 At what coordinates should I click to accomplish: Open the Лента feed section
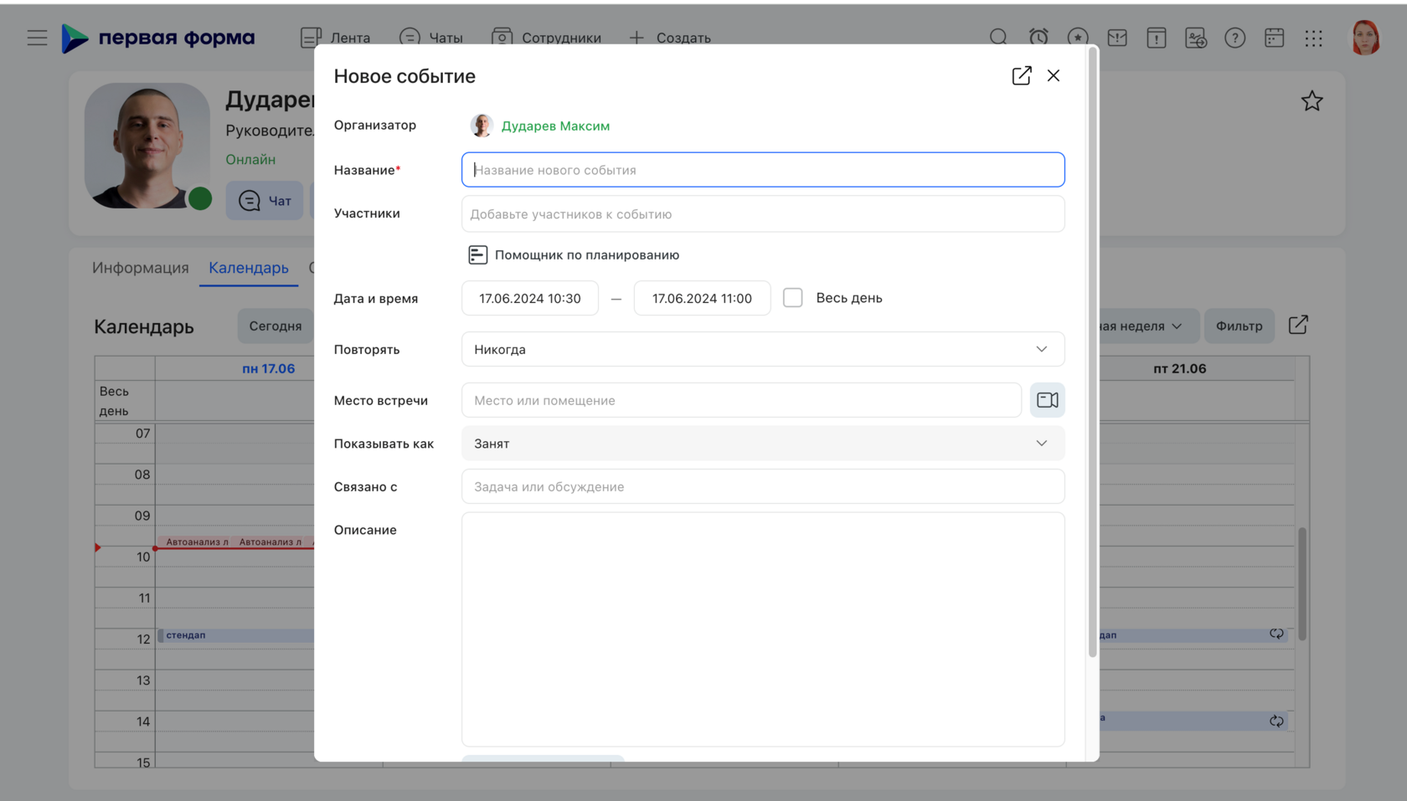point(335,38)
